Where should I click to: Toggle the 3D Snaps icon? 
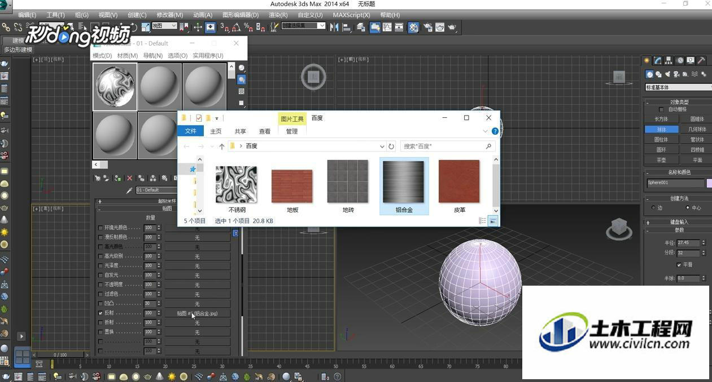224,27
